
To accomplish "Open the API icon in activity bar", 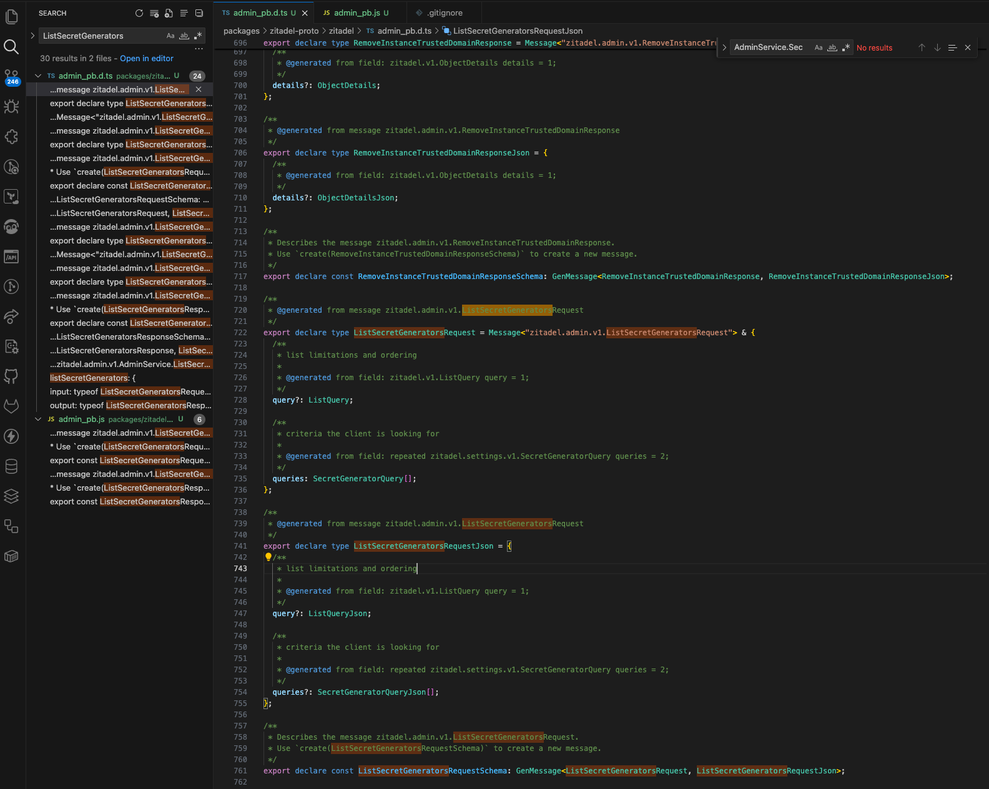I will (11, 257).
